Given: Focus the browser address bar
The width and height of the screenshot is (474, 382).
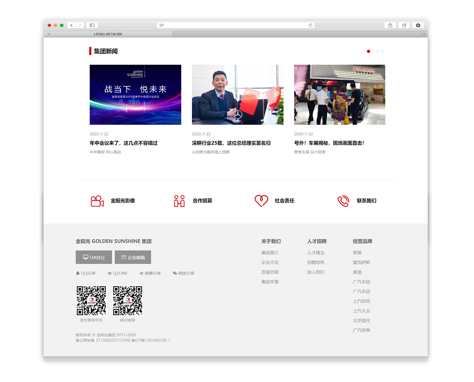Looking at the screenshot, I should tap(236, 26).
